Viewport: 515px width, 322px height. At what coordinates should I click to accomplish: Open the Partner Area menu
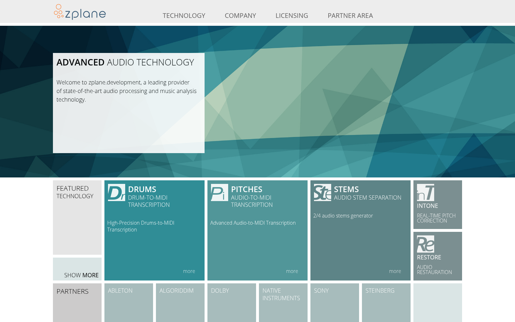[x=350, y=16]
